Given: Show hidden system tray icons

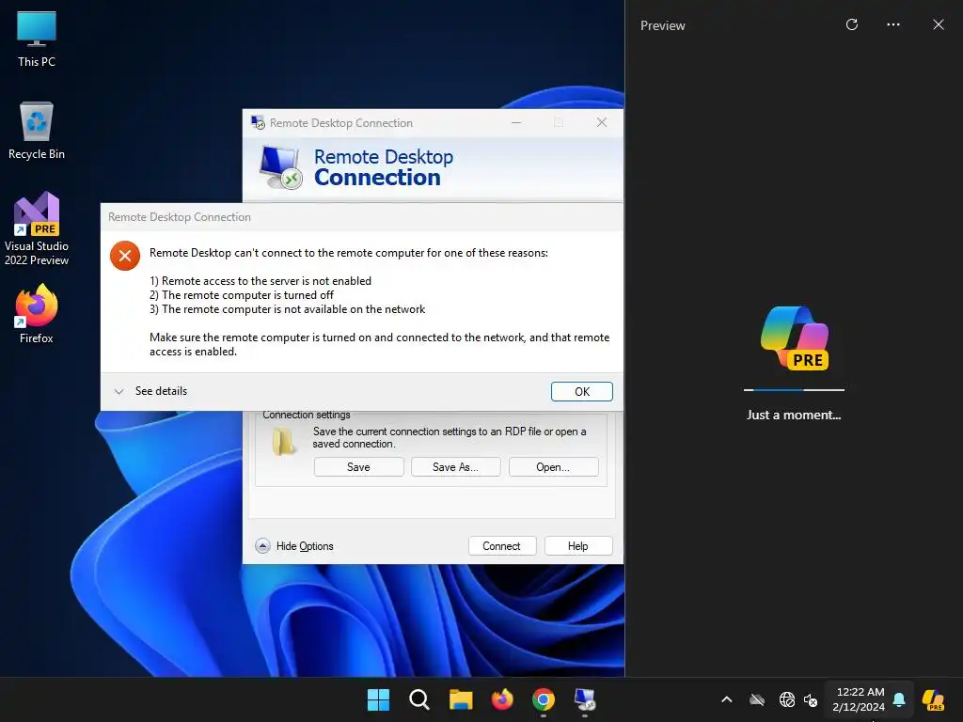Looking at the screenshot, I should coord(727,699).
